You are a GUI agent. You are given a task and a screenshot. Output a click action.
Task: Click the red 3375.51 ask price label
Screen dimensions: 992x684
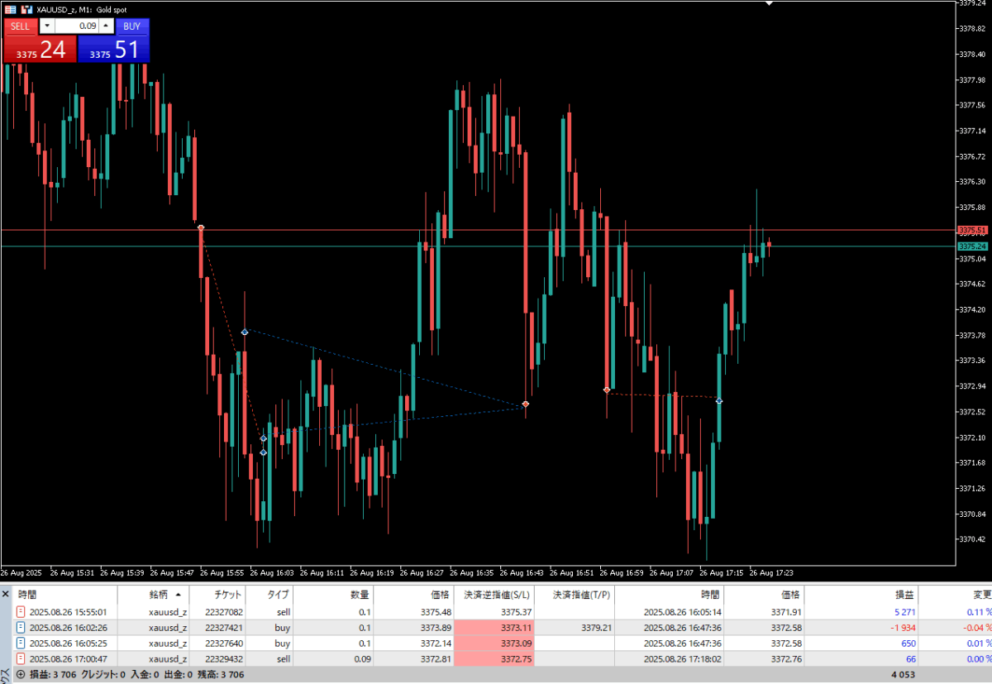[973, 230]
